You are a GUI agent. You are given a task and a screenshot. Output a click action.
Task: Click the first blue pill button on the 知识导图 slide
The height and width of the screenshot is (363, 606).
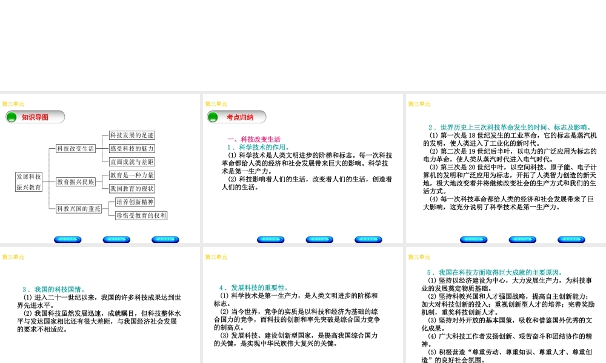click(x=68, y=240)
